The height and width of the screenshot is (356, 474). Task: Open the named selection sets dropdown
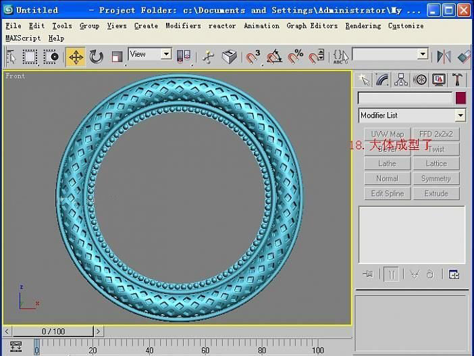point(390,54)
